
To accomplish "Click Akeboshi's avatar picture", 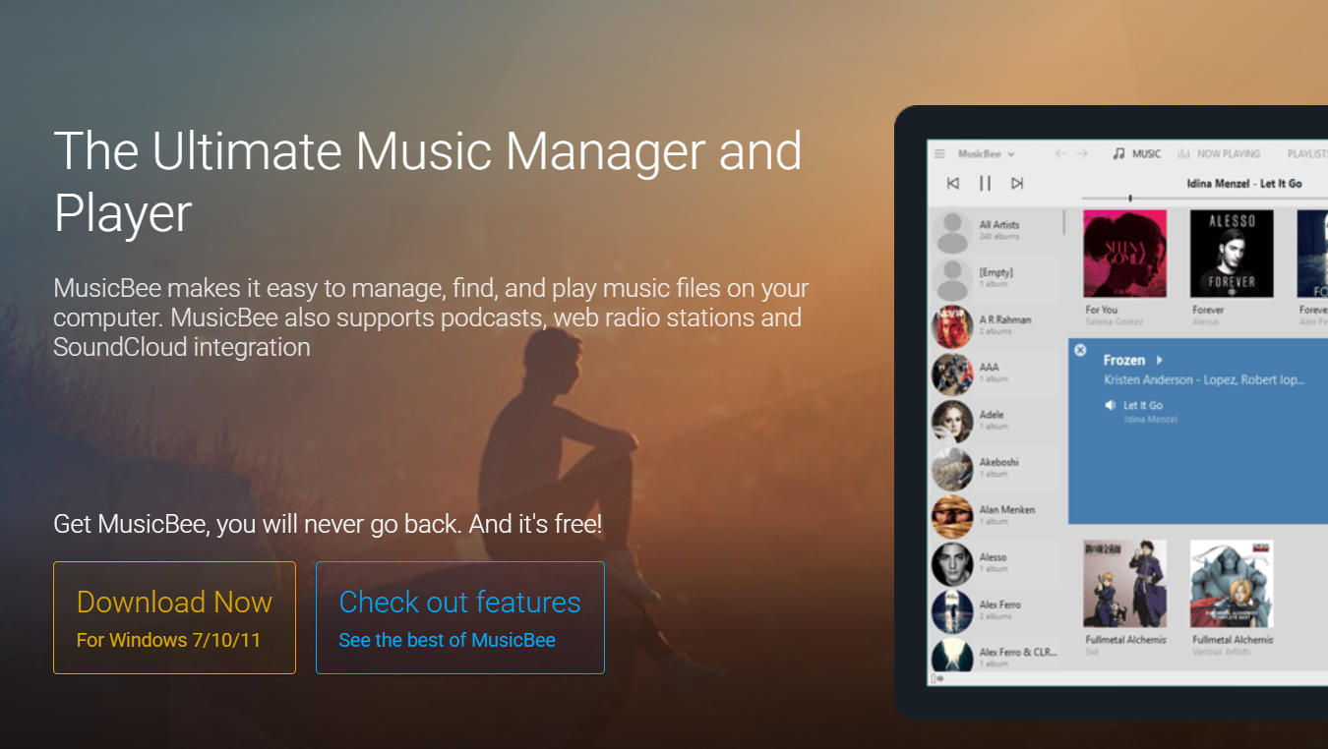I will point(952,469).
